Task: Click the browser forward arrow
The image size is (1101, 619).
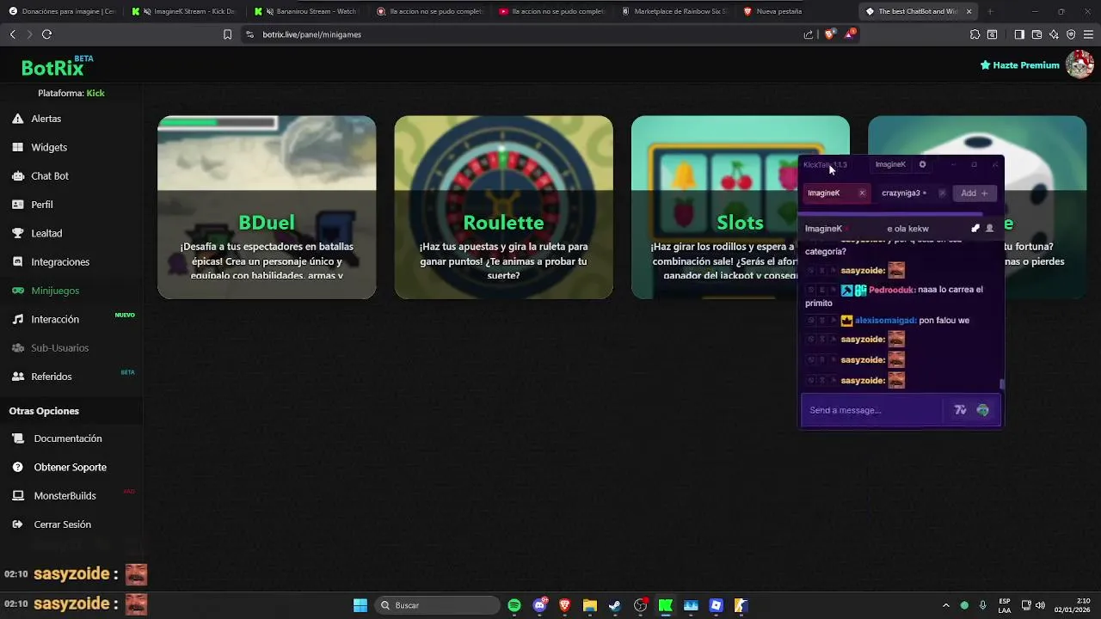Action: point(29,34)
